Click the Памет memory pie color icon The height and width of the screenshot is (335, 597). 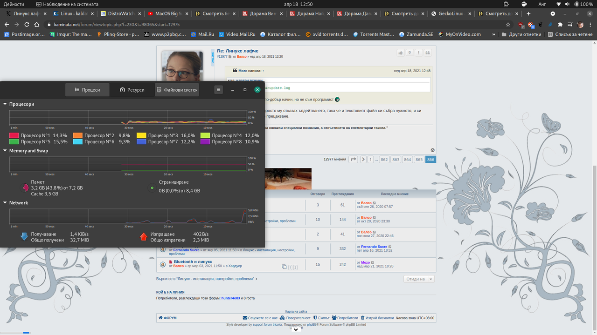[25, 188]
